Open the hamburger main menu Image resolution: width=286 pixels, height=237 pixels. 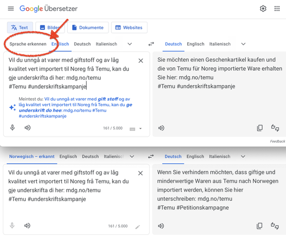(x=11, y=9)
